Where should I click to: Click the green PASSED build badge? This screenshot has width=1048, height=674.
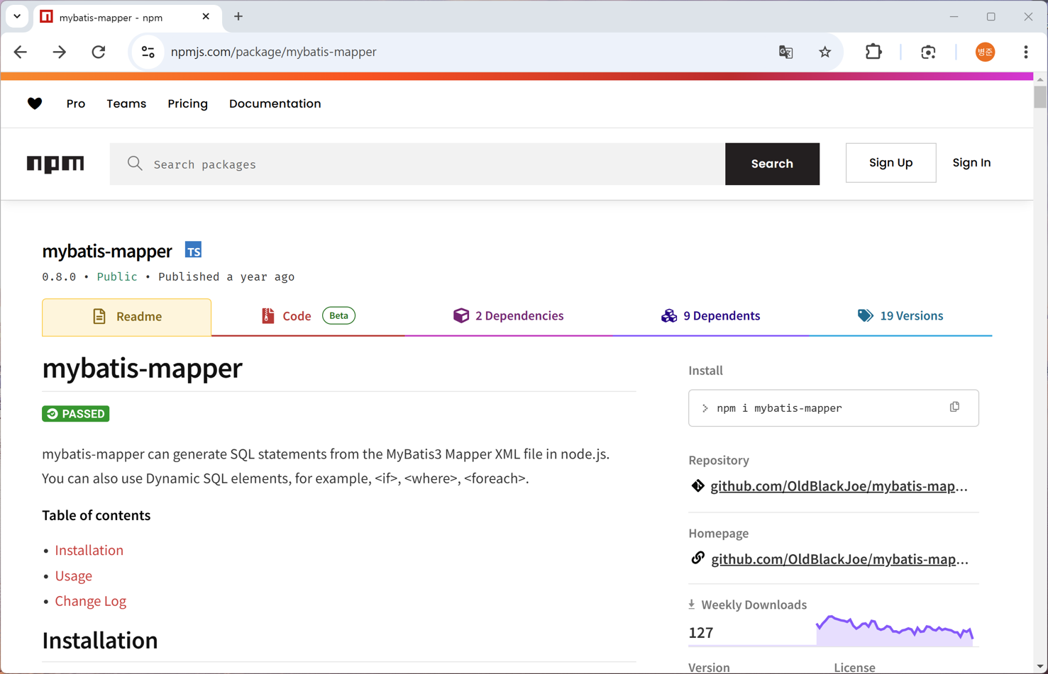click(76, 414)
